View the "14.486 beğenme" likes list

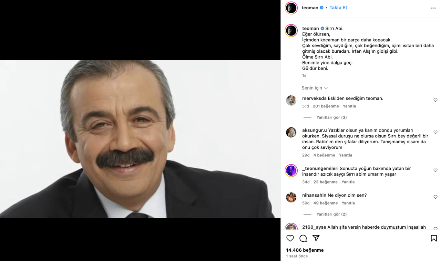305,250
